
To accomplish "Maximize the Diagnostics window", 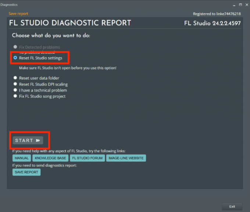I will [x=240, y=5].
